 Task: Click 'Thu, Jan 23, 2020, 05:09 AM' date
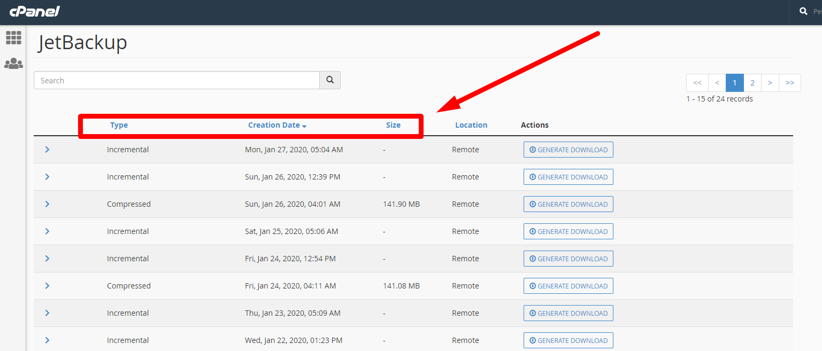[x=293, y=313]
